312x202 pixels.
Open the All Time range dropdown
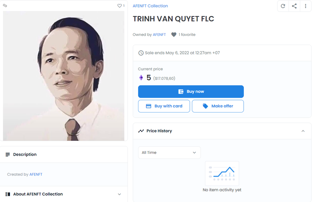(169, 153)
